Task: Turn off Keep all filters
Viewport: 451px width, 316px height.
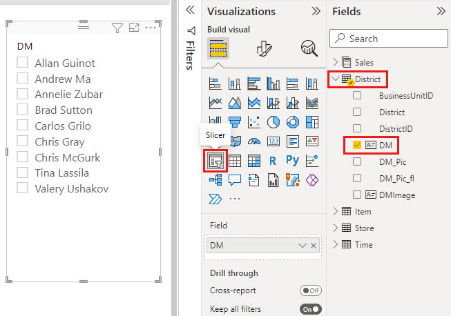Action: tap(311, 309)
